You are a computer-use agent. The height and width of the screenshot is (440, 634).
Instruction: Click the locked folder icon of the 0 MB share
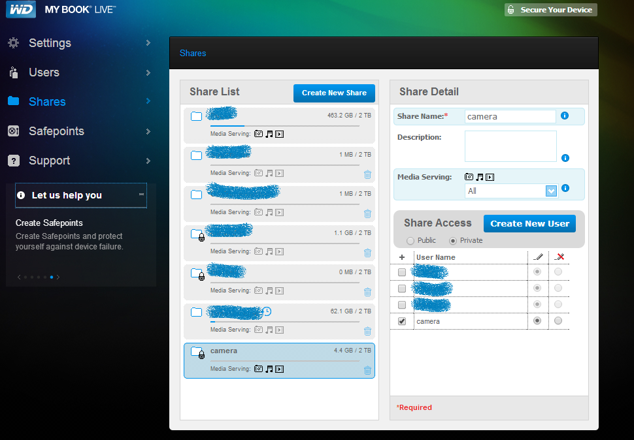198,274
